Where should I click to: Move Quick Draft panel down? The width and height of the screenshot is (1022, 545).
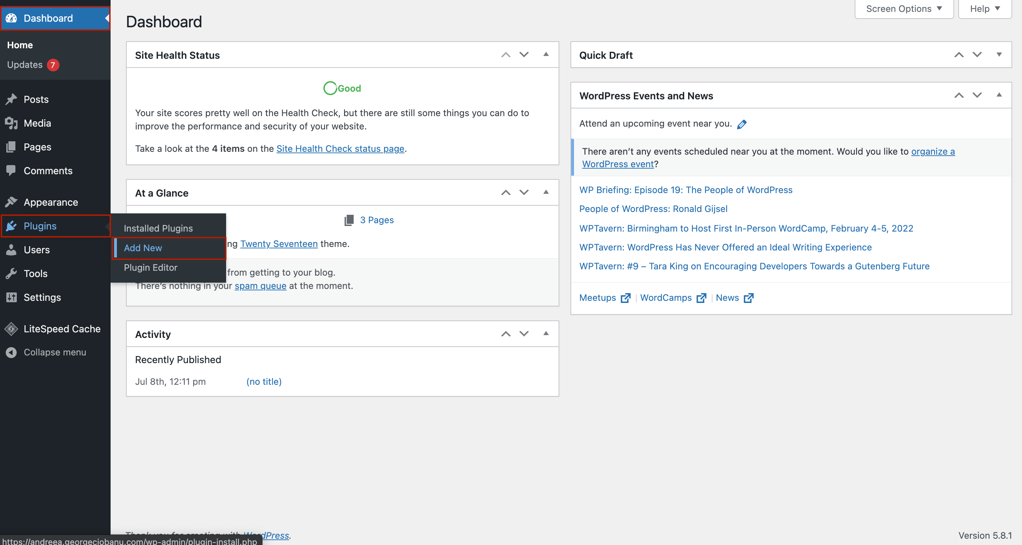(x=977, y=55)
